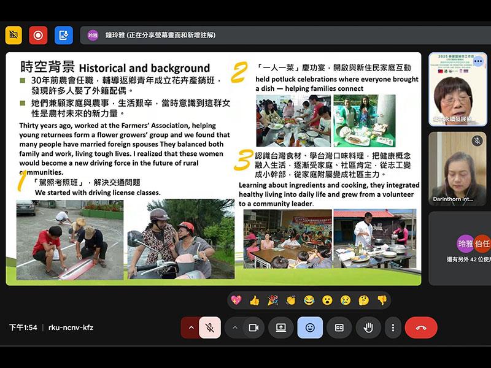The image size is (491, 368).
Task: Toggle closed captions (CC) button
Action: tap(339, 328)
